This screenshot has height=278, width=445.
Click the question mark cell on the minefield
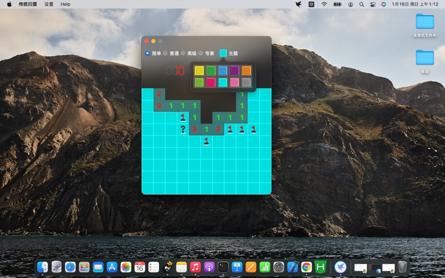tap(182, 130)
